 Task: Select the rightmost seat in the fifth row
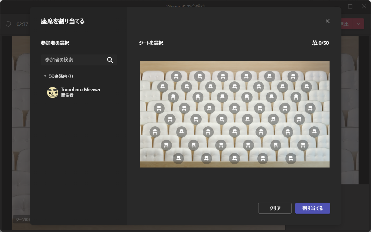click(299, 119)
